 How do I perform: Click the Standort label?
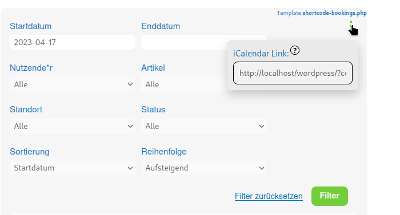pyautogui.click(x=26, y=109)
